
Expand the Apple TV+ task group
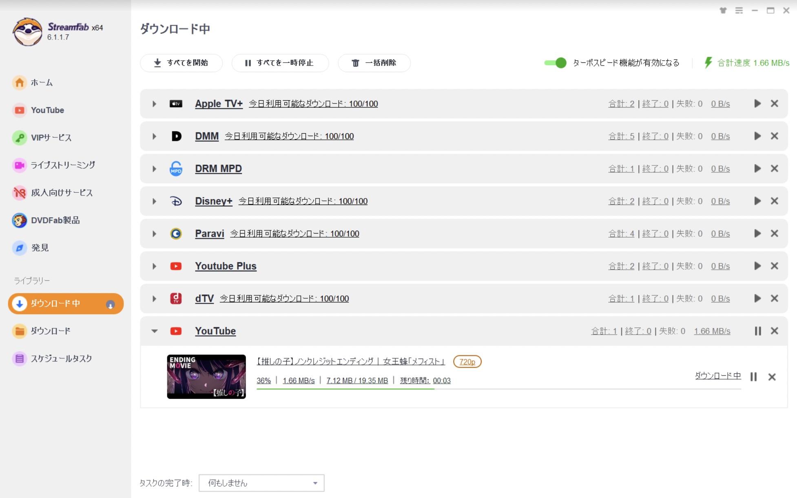click(x=154, y=104)
